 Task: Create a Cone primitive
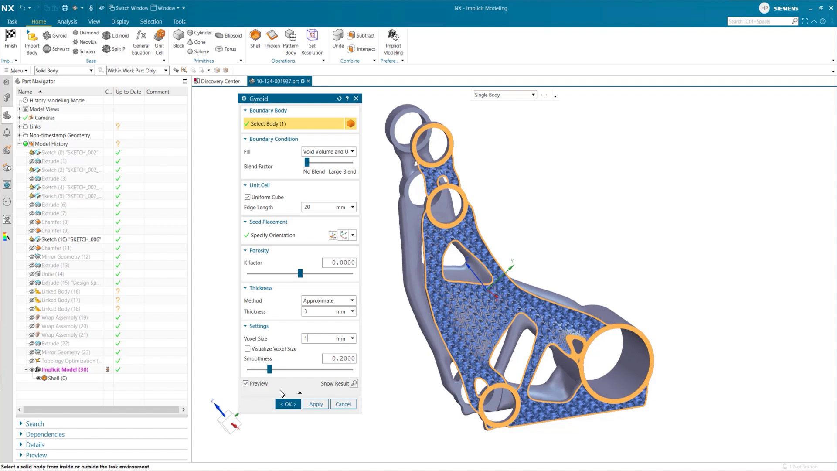(x=197, y=42)
